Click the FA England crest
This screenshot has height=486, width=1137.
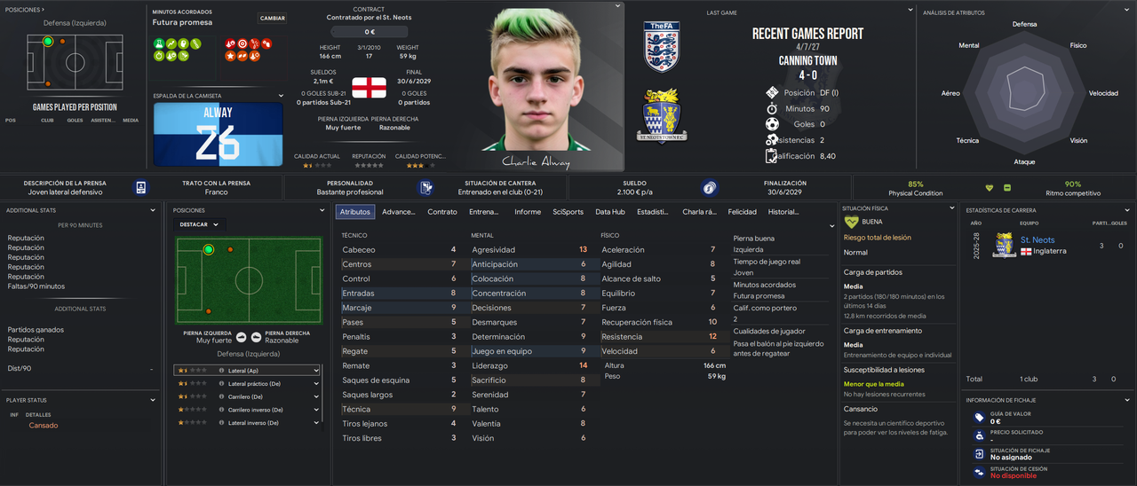tap(661, 46)
